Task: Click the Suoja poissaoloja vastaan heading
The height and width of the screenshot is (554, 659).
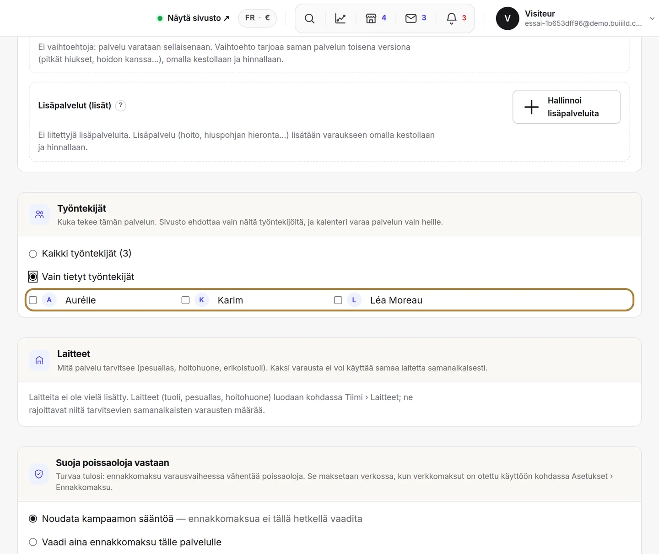Action: [113, 463]
